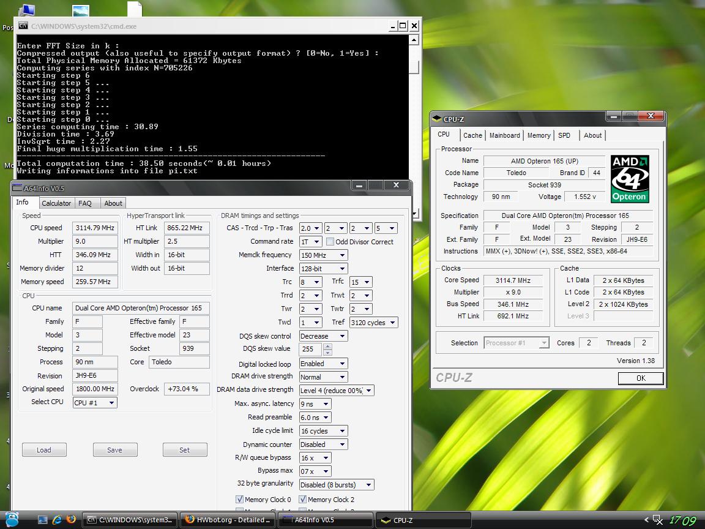The image size is (705, 529).
Task: Click the A64Info title bar icon
Action: point(17,187)
